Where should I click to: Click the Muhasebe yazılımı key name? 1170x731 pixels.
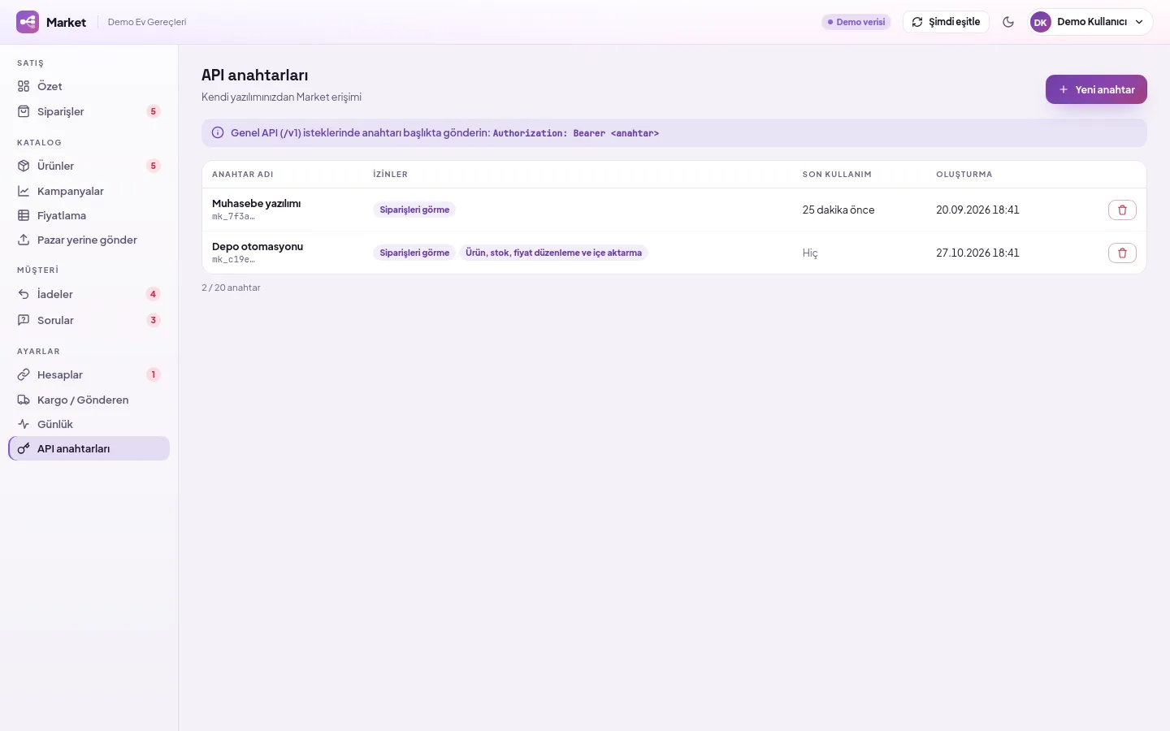[256, 203]
